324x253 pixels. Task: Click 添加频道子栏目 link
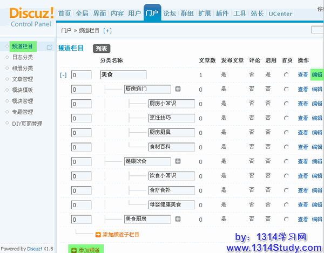point(117,235)
